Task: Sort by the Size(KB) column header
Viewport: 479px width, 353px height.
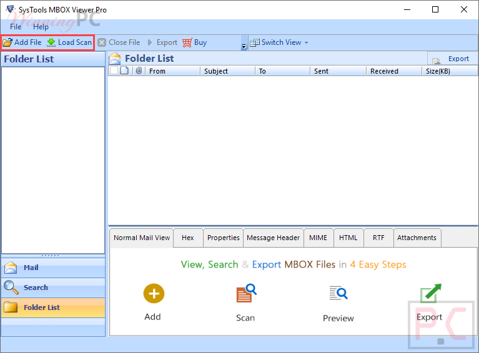Action: [x=450, y=71]
